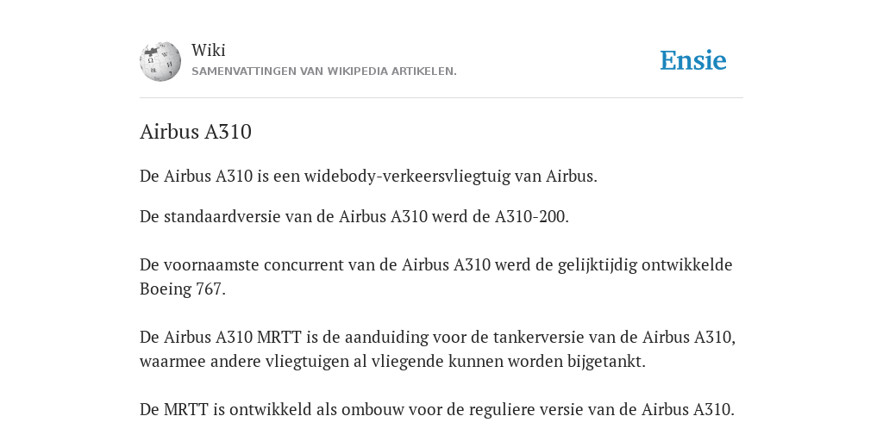Click the Wikipedia globe logo
The image size is (883, 441).
(x=160, y=61)
